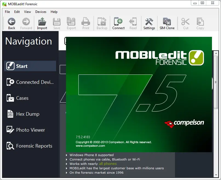Expand 'Windows Phone 8 supported' bullet
This screenshot has width=221, height=180.
67,155
